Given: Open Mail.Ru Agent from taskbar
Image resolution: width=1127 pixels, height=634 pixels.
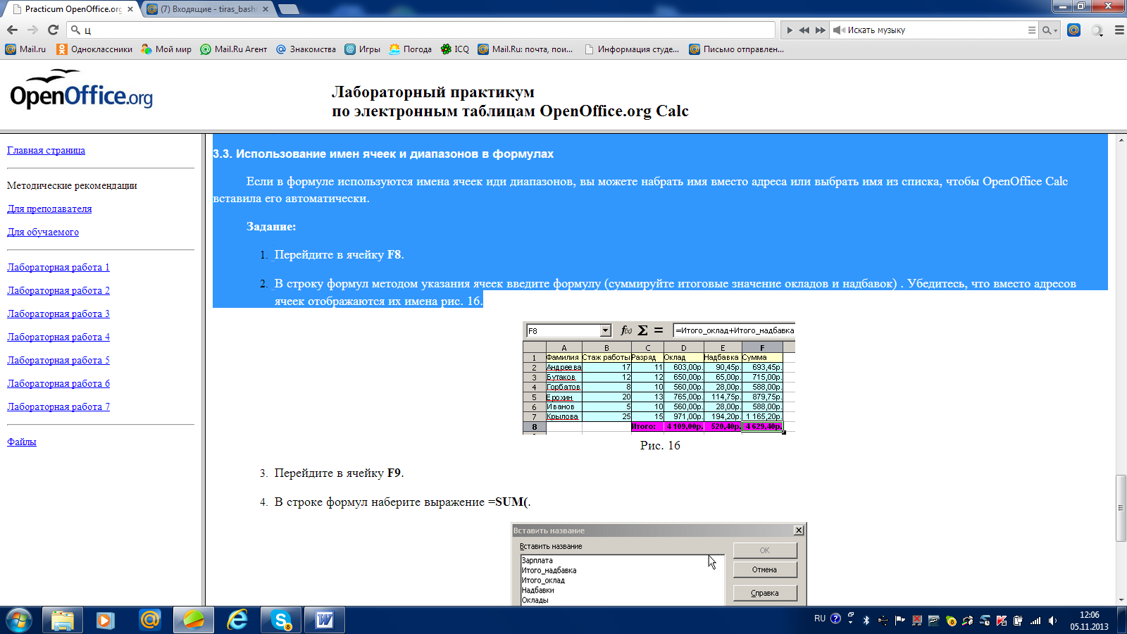Looking at the screenshot, I should point(150,620).
